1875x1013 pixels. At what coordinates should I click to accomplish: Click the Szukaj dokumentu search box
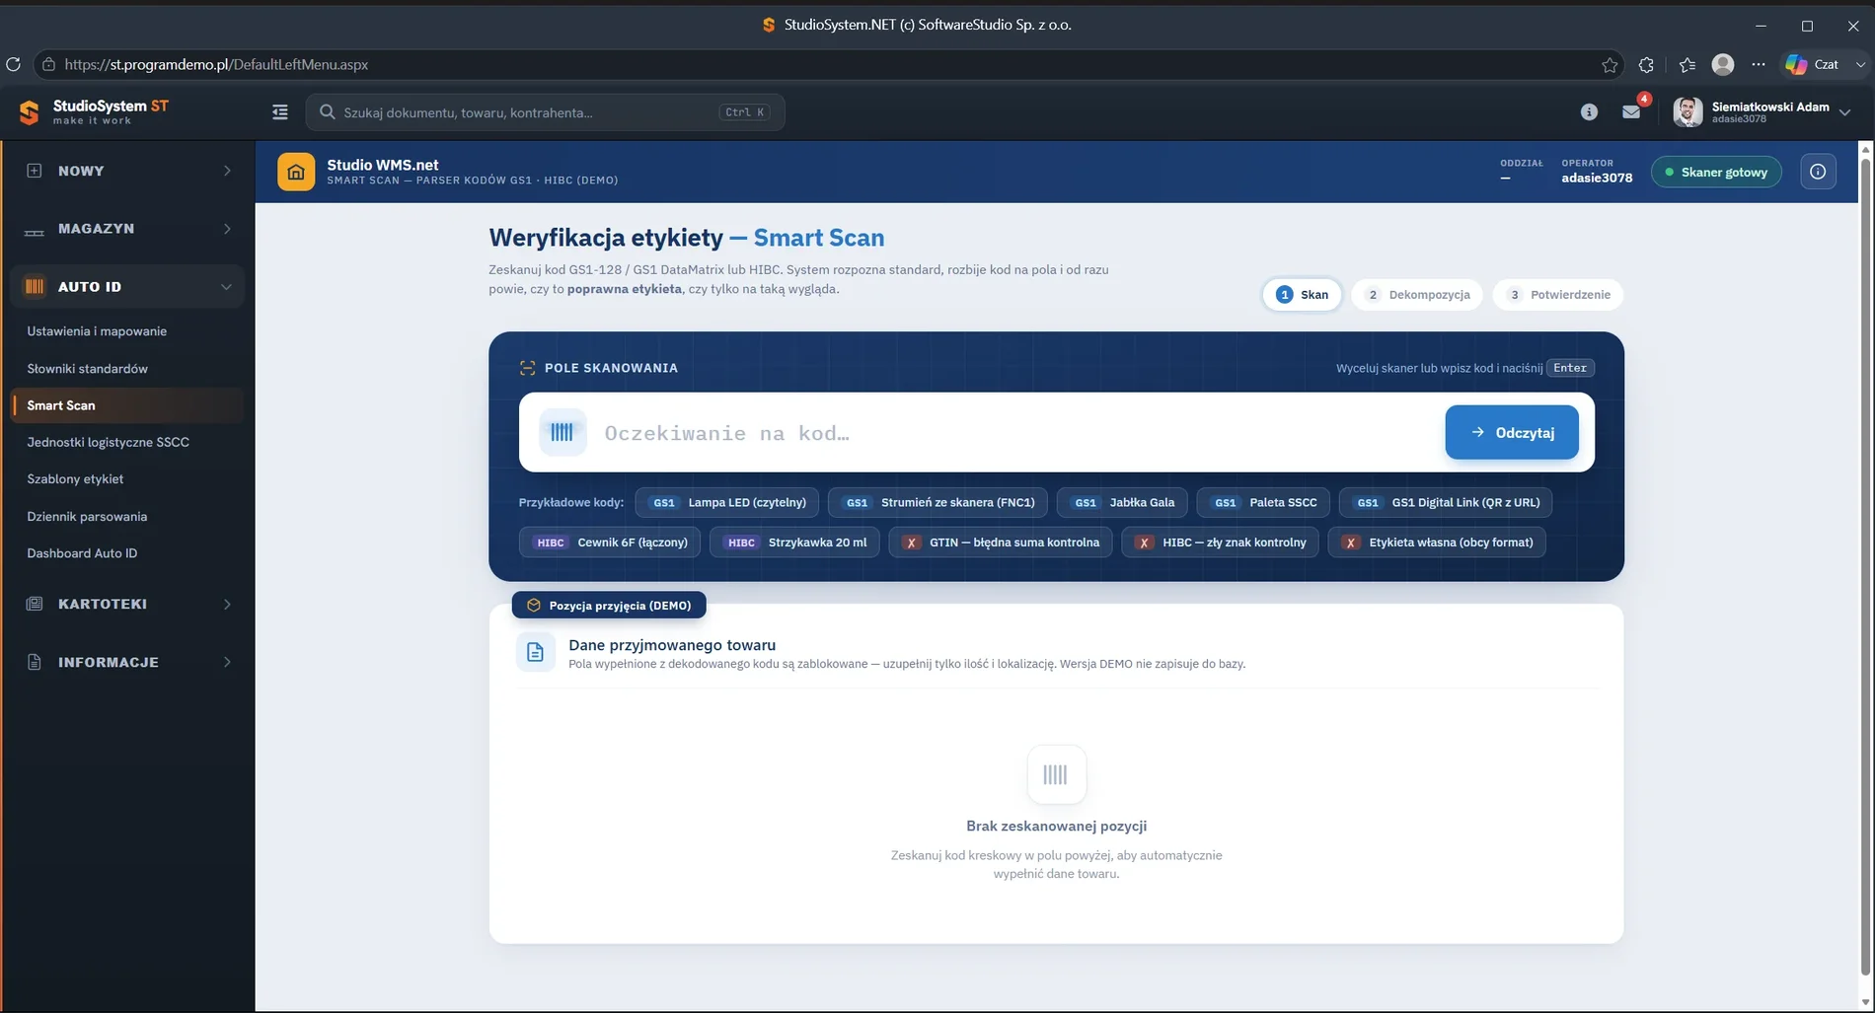tap(545, 112)
